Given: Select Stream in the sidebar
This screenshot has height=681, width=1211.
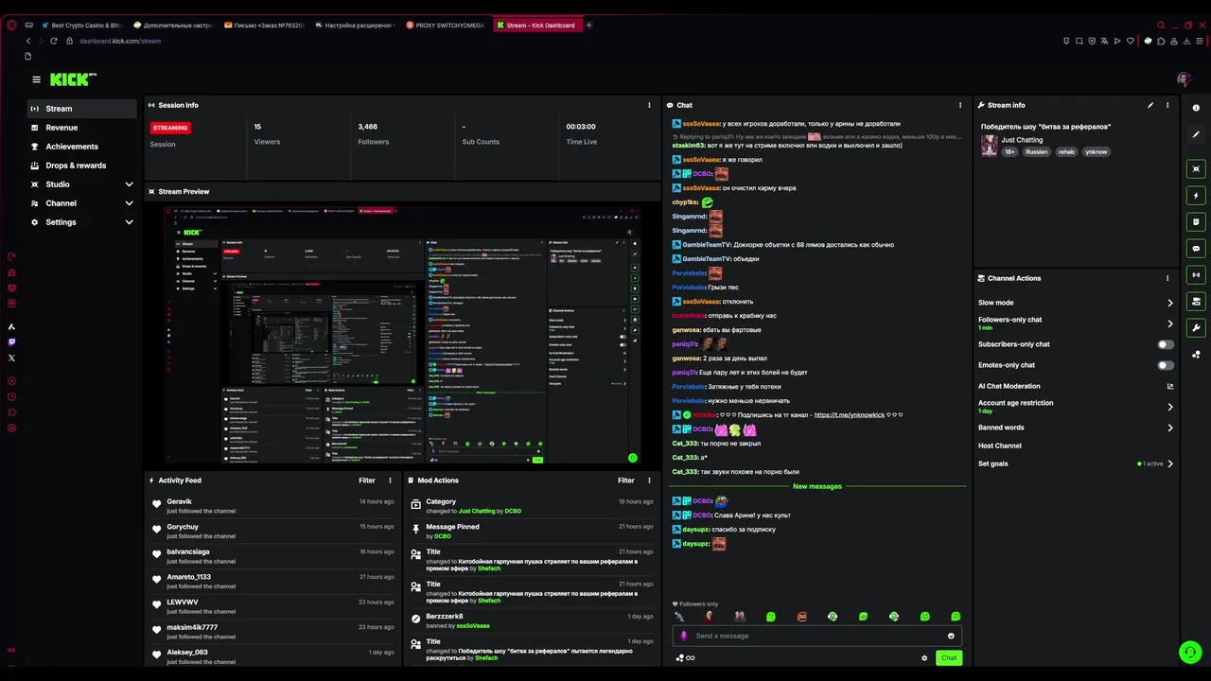Looking at the screenshot, I should tap(82, 109).
